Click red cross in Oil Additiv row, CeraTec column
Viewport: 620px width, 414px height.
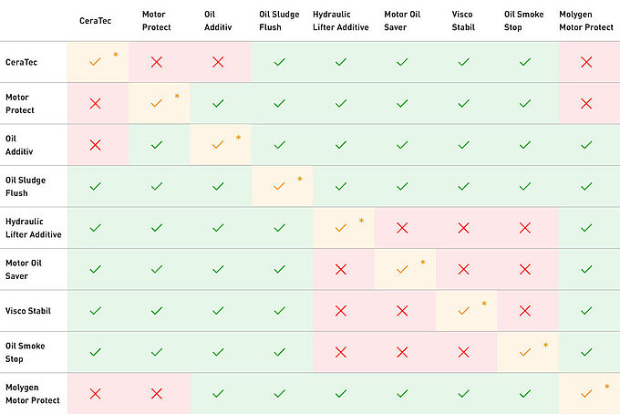point(96,145)
